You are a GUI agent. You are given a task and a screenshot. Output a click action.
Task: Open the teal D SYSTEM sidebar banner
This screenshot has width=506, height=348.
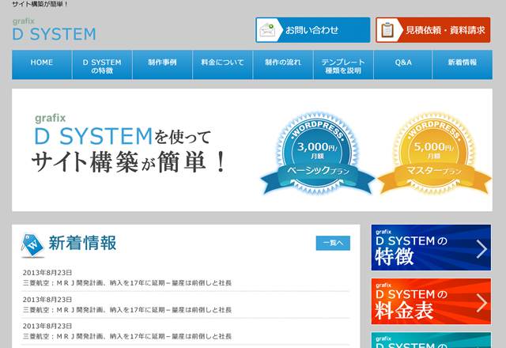coord(431,340)
